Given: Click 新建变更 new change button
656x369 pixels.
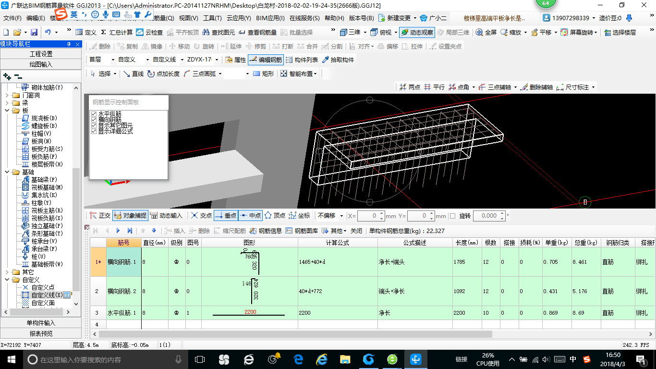Looking at the screenshot, I should coord(397,18).
